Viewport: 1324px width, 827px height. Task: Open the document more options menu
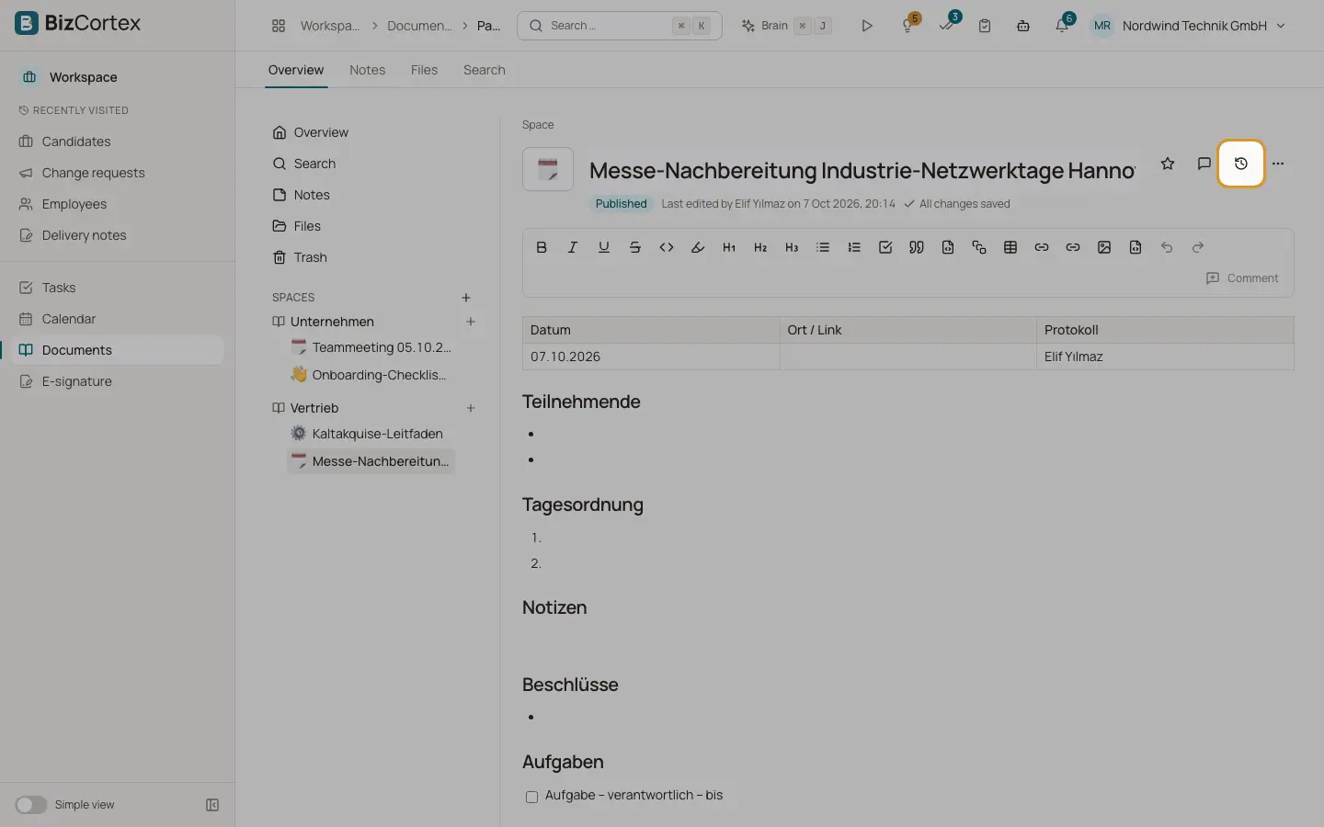1278,164
